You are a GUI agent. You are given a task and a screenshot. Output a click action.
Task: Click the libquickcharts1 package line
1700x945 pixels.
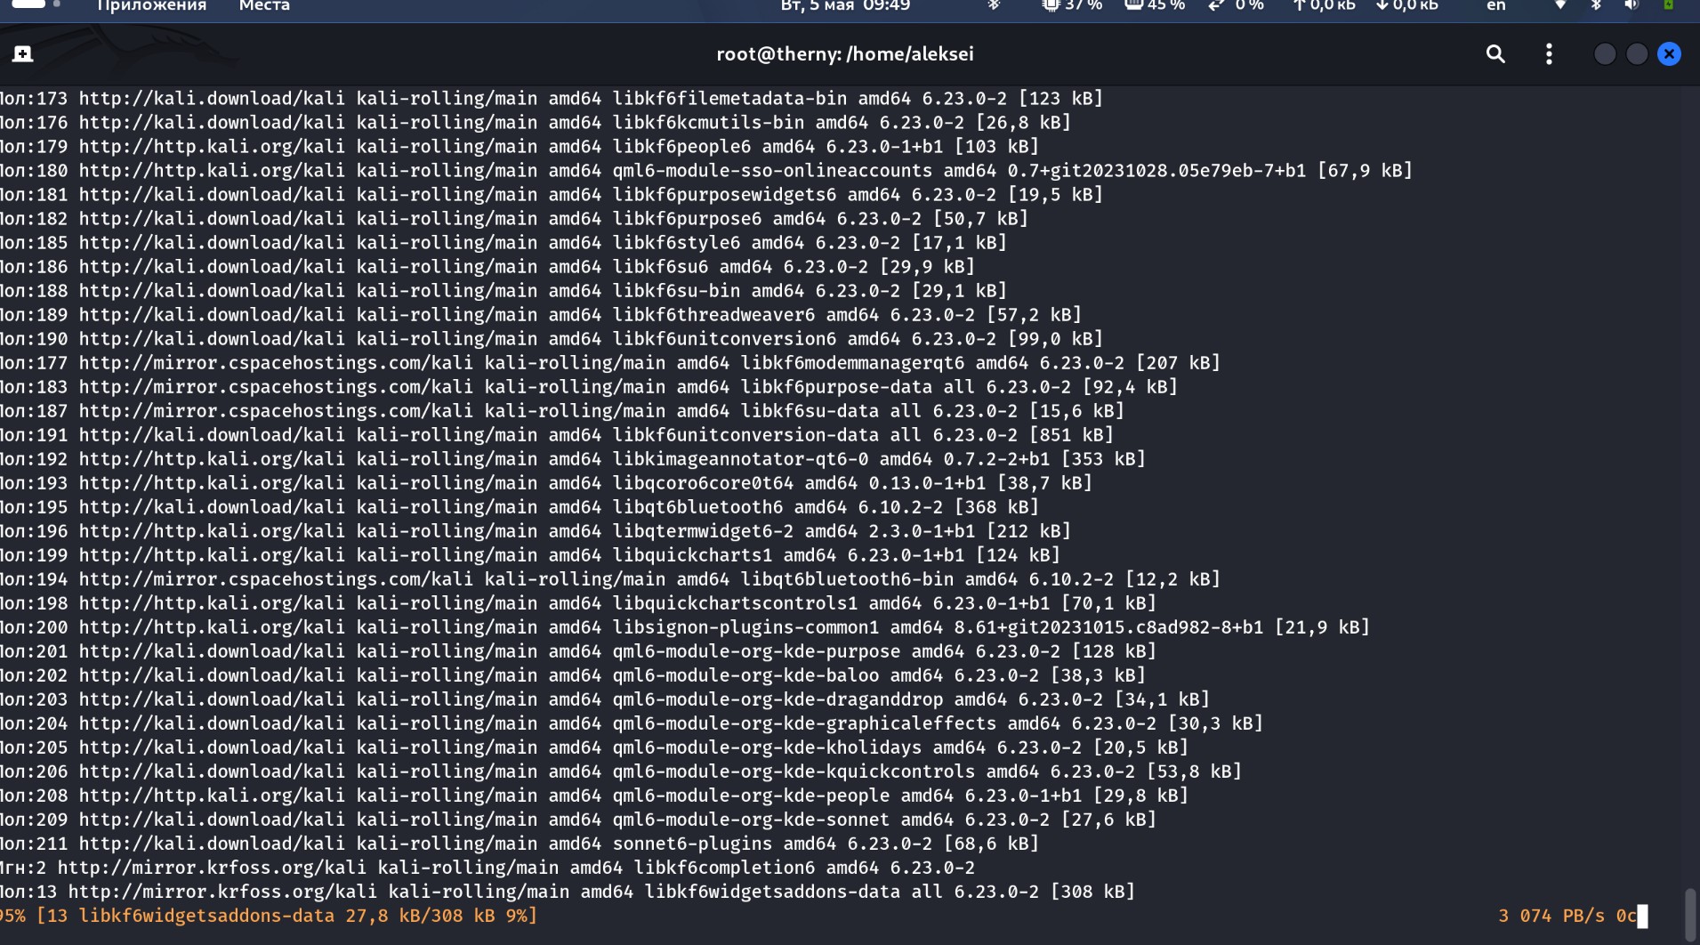click(530, 555)
